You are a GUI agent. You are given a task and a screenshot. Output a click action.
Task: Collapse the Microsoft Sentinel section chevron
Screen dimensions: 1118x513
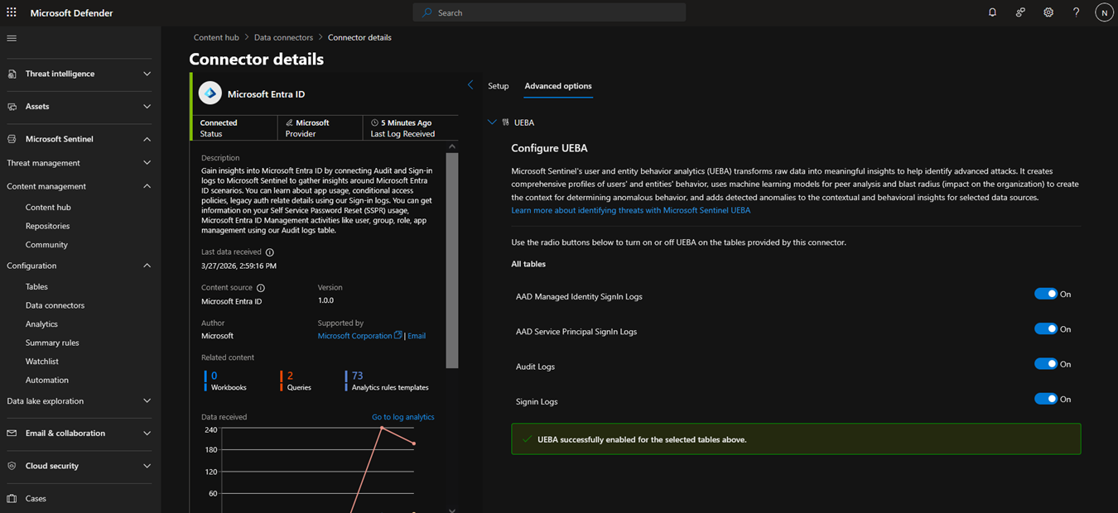(x=147, y=139)
